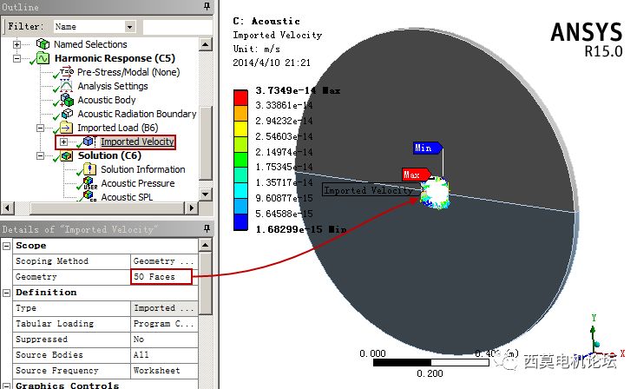Image resolution: width=637 pixels, height=389 pixels.
Task: Click the Acoustic Radiation Boundary icon
Action: (67, 114)
